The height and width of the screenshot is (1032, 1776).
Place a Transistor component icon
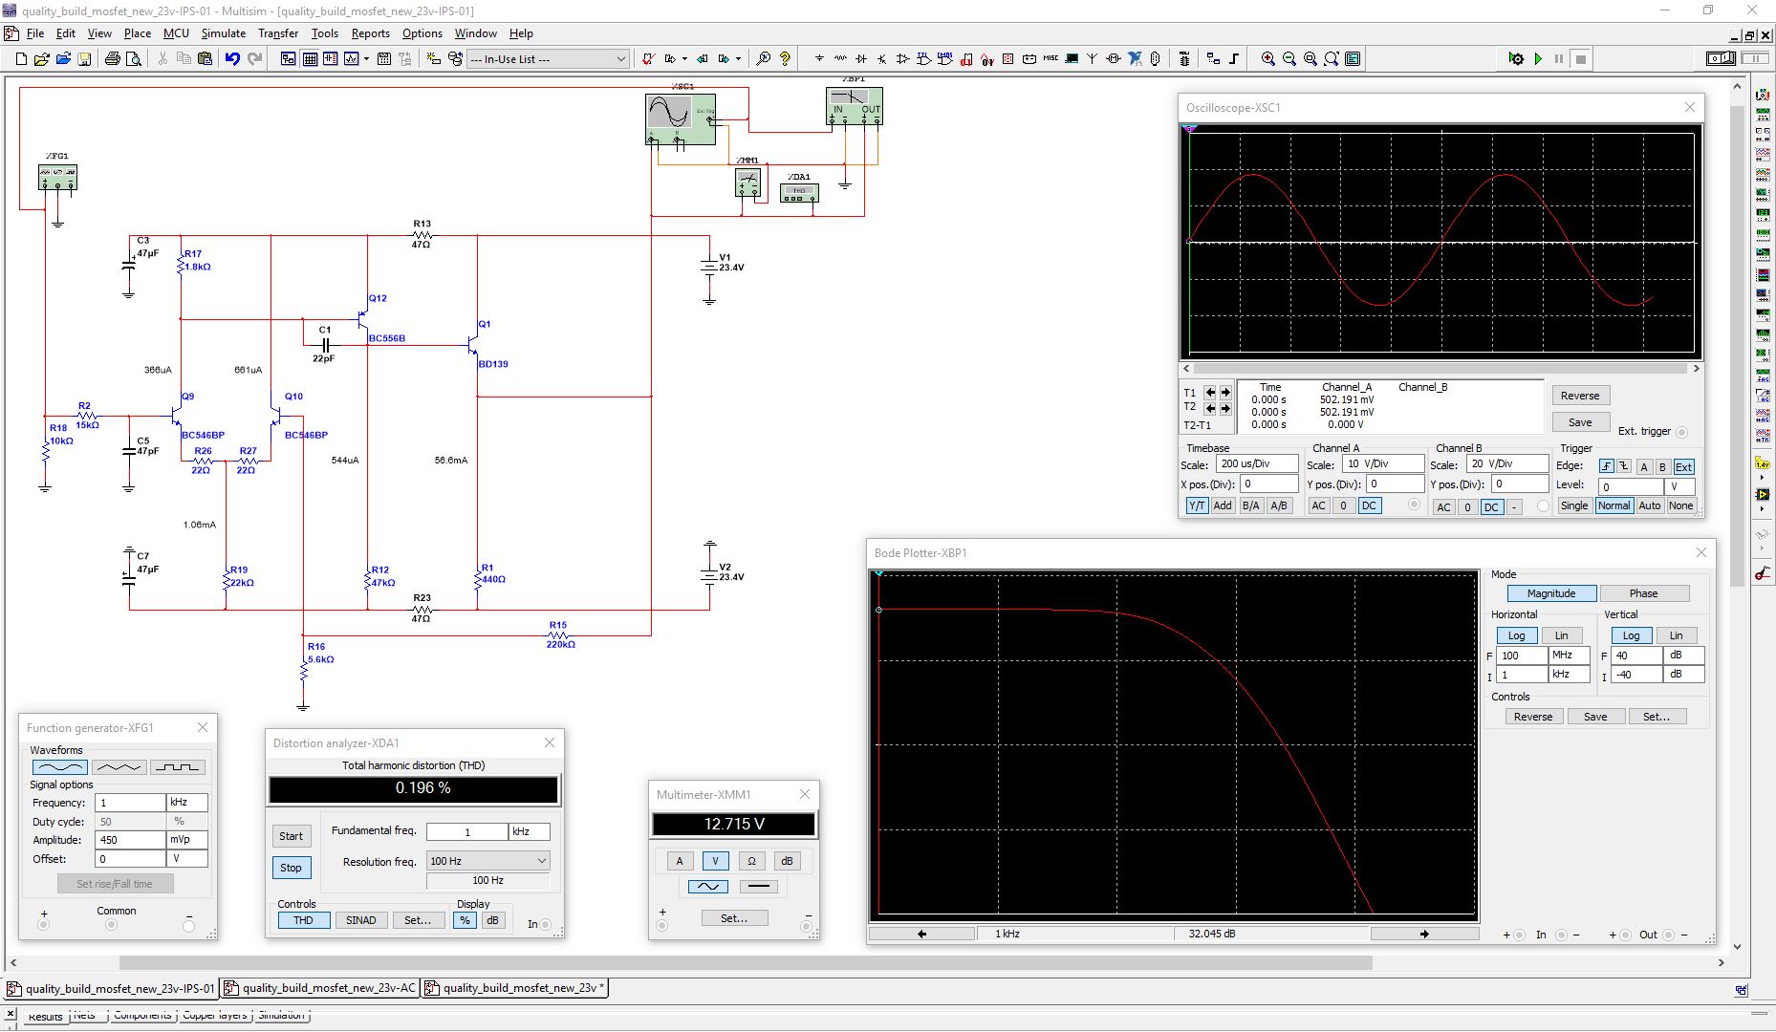881,59
